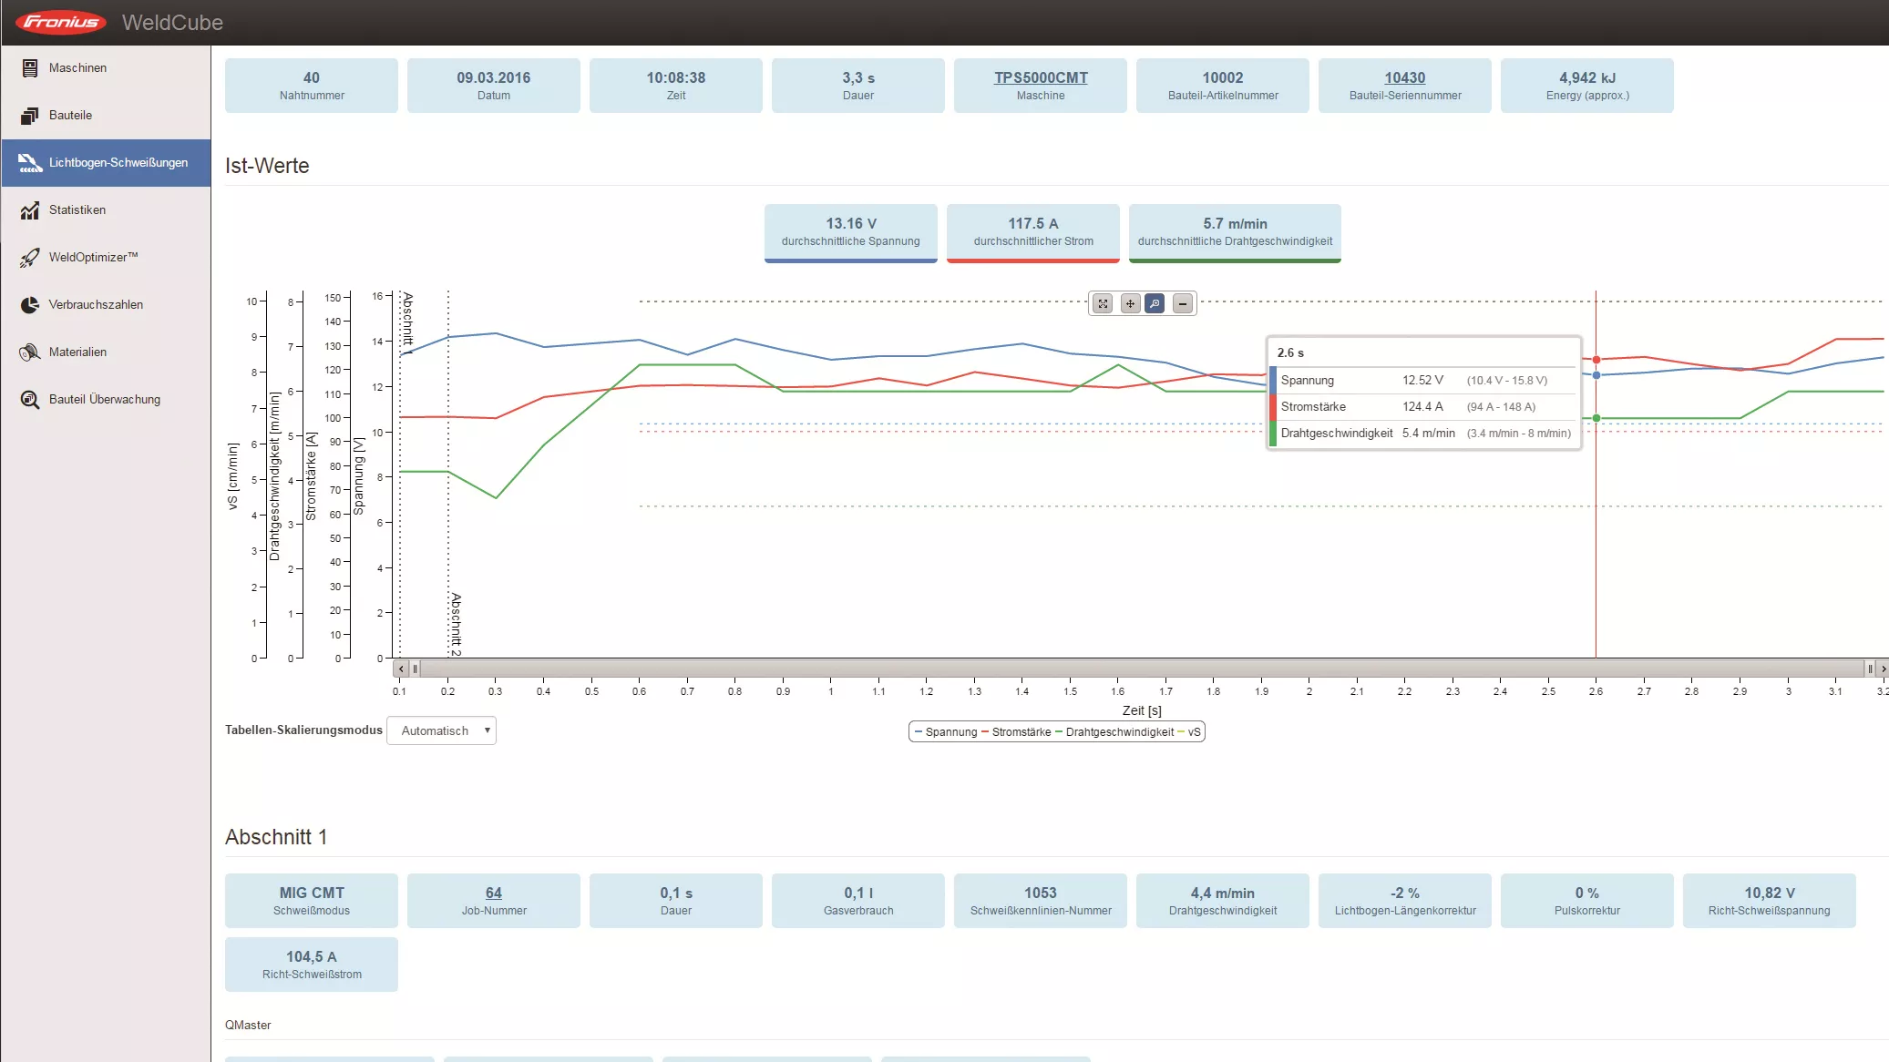Toggle vS series in chart legend

pyautogui.click(x=1189, y=732)
